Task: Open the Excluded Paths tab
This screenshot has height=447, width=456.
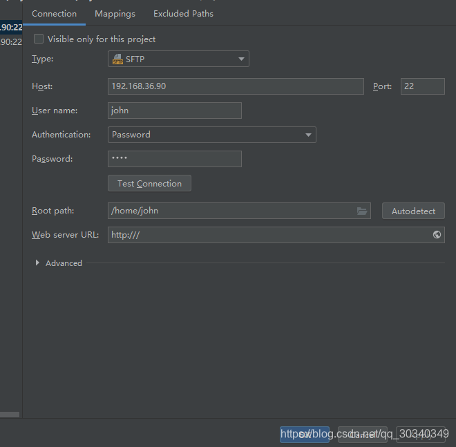Action: [183, 14]
